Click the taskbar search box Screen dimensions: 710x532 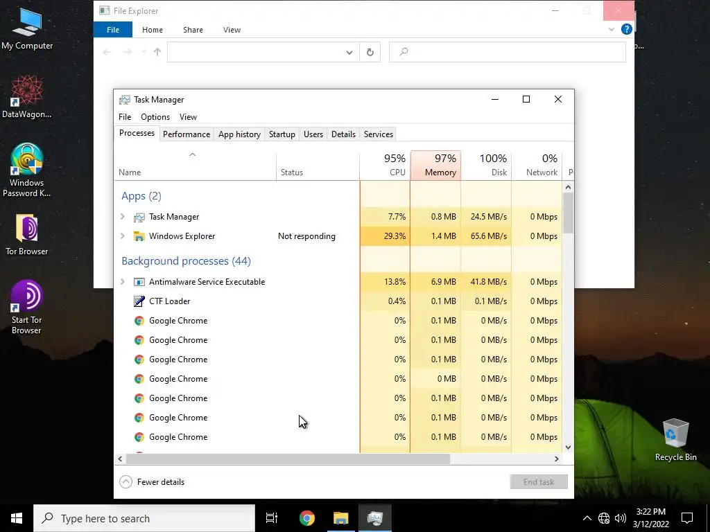coord(144,518)
